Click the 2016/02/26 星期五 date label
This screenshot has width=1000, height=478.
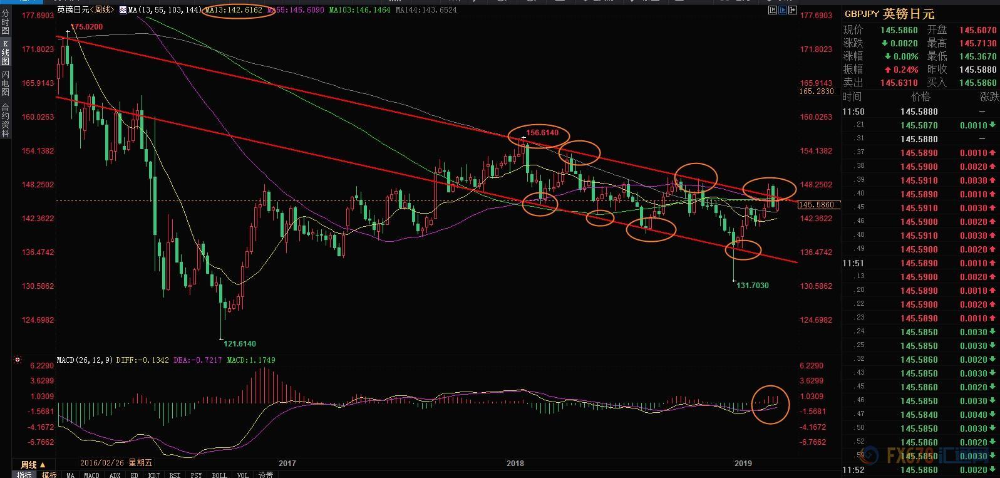[x=116, y=463]
